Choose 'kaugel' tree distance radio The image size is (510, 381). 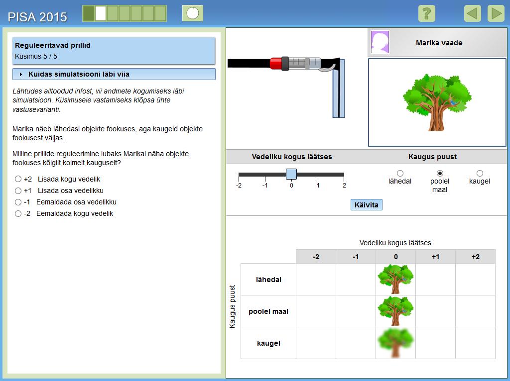click(x=480, y=173)
